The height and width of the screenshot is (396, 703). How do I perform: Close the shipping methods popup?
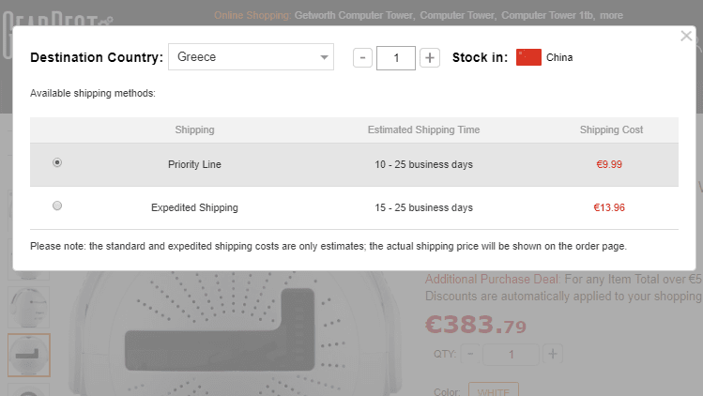pyautogui.click(x=686, y=37)
